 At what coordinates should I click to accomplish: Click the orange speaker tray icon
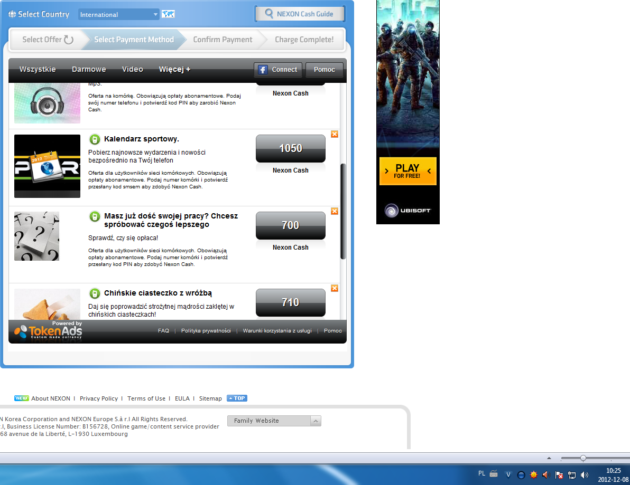coord(545,475)
